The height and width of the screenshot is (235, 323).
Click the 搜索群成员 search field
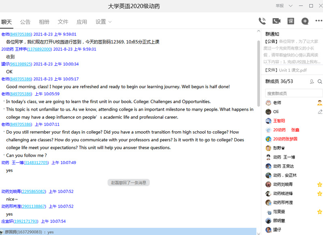293,93
